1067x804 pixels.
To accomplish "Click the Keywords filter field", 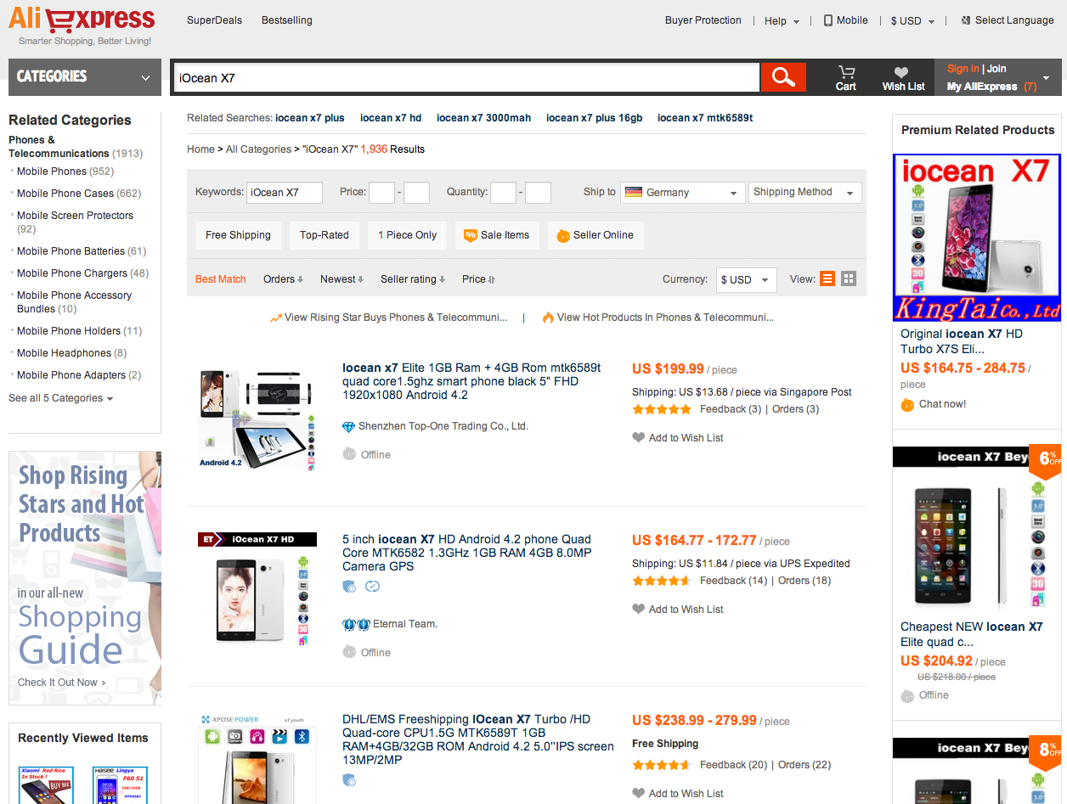I will [285, 193].
